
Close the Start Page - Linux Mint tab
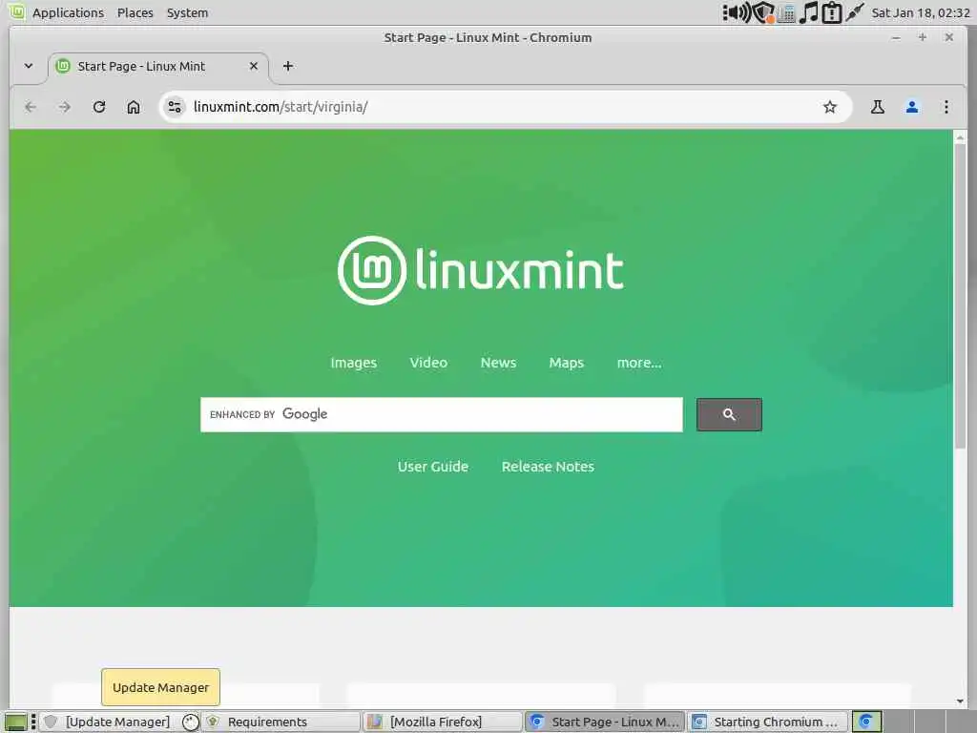tap(254, 66)
